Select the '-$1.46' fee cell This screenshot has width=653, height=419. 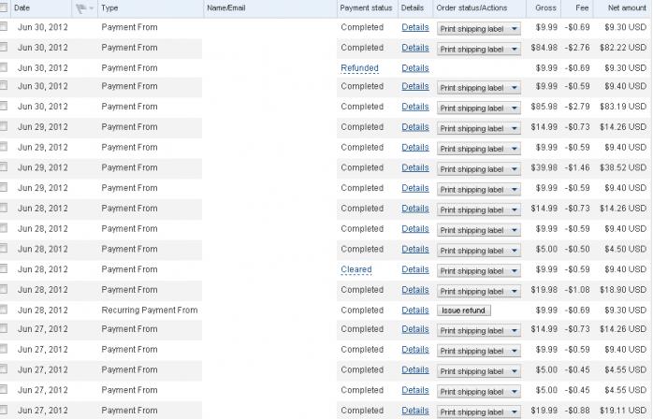(577, 167)
